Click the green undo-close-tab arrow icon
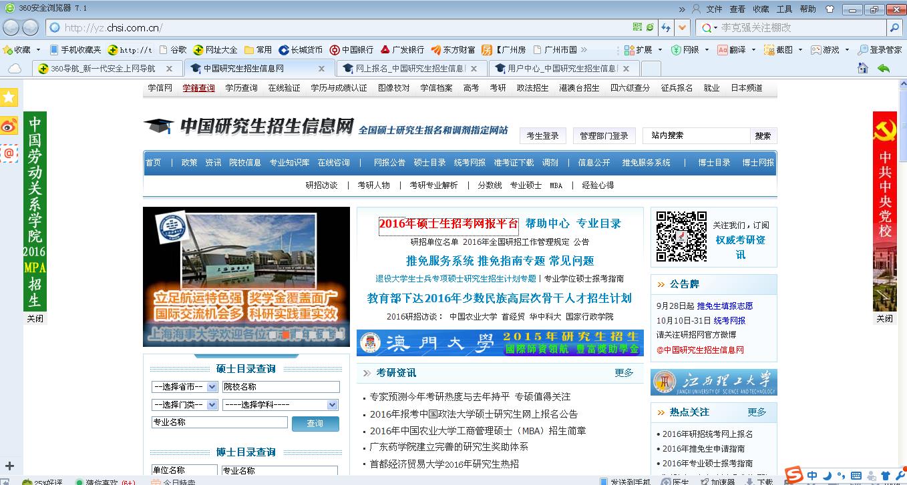Screen dimensions: 907x485 pos(884,68)
